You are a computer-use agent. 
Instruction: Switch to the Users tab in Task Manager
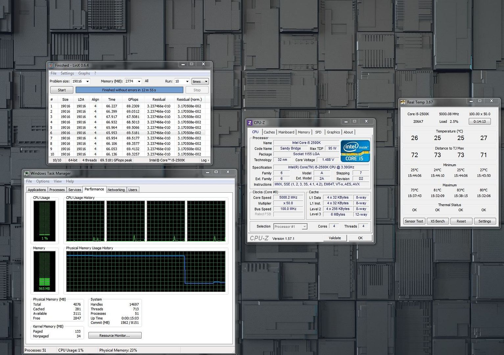pyautogui.click(x=133, y=190)
